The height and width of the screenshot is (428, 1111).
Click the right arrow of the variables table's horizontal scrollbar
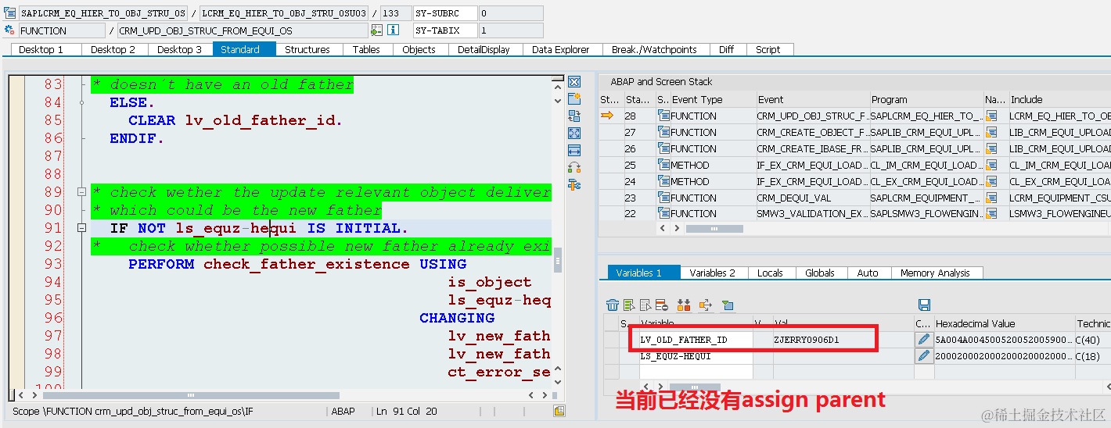coord(660,387)
